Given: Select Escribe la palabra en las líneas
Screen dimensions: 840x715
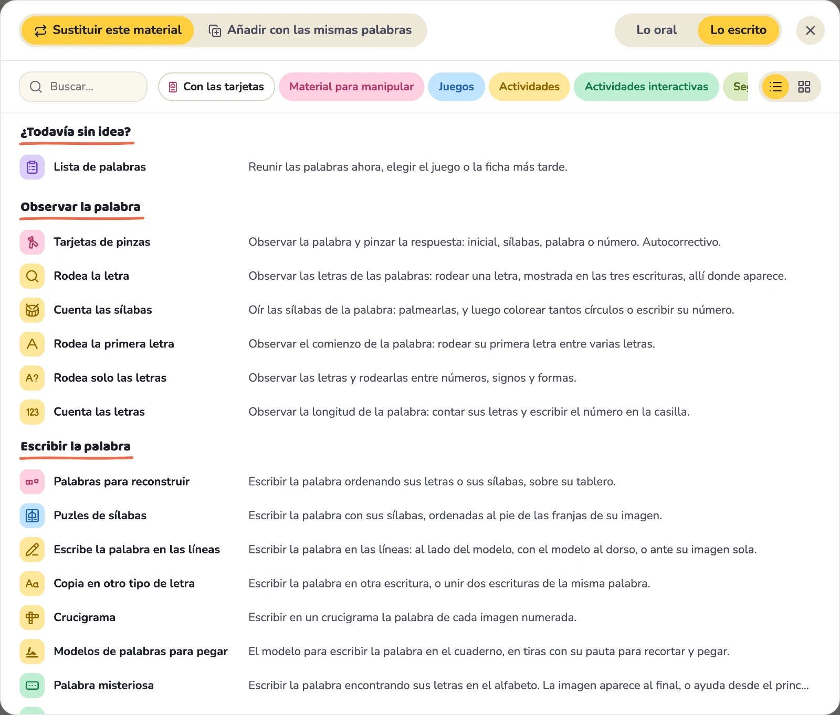Looking at the screenshot, I should pos(420,550).
